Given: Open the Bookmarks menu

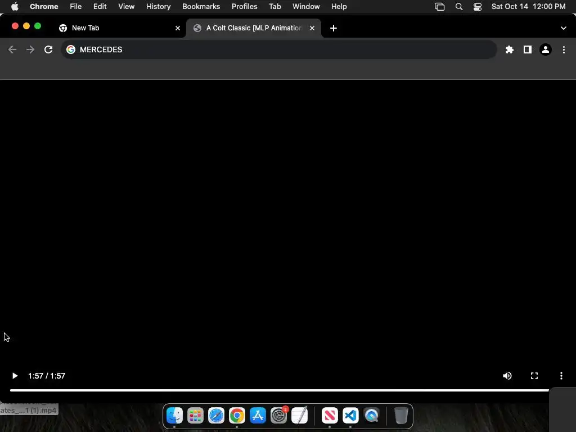Looking at the screenshot, I should (x=201, y=6).
